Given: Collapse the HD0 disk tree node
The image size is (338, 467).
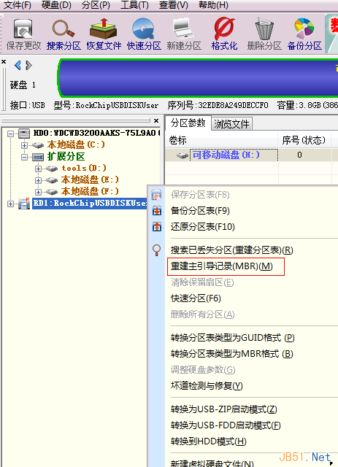Looking at the screenshot, I should pos(10,134).
